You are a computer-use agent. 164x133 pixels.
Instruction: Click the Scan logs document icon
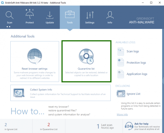click(x=121, y=51)
